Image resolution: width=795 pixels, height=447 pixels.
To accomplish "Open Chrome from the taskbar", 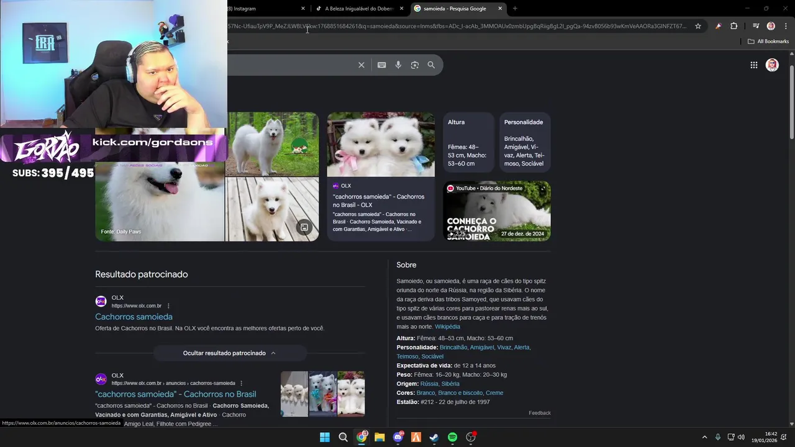I will [x=361, y=437].
